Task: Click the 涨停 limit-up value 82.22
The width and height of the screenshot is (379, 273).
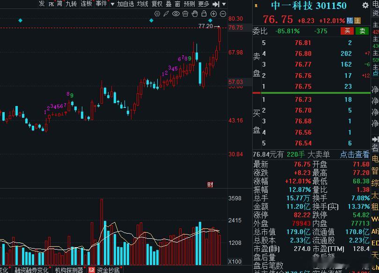Action: tap(302, 215)
